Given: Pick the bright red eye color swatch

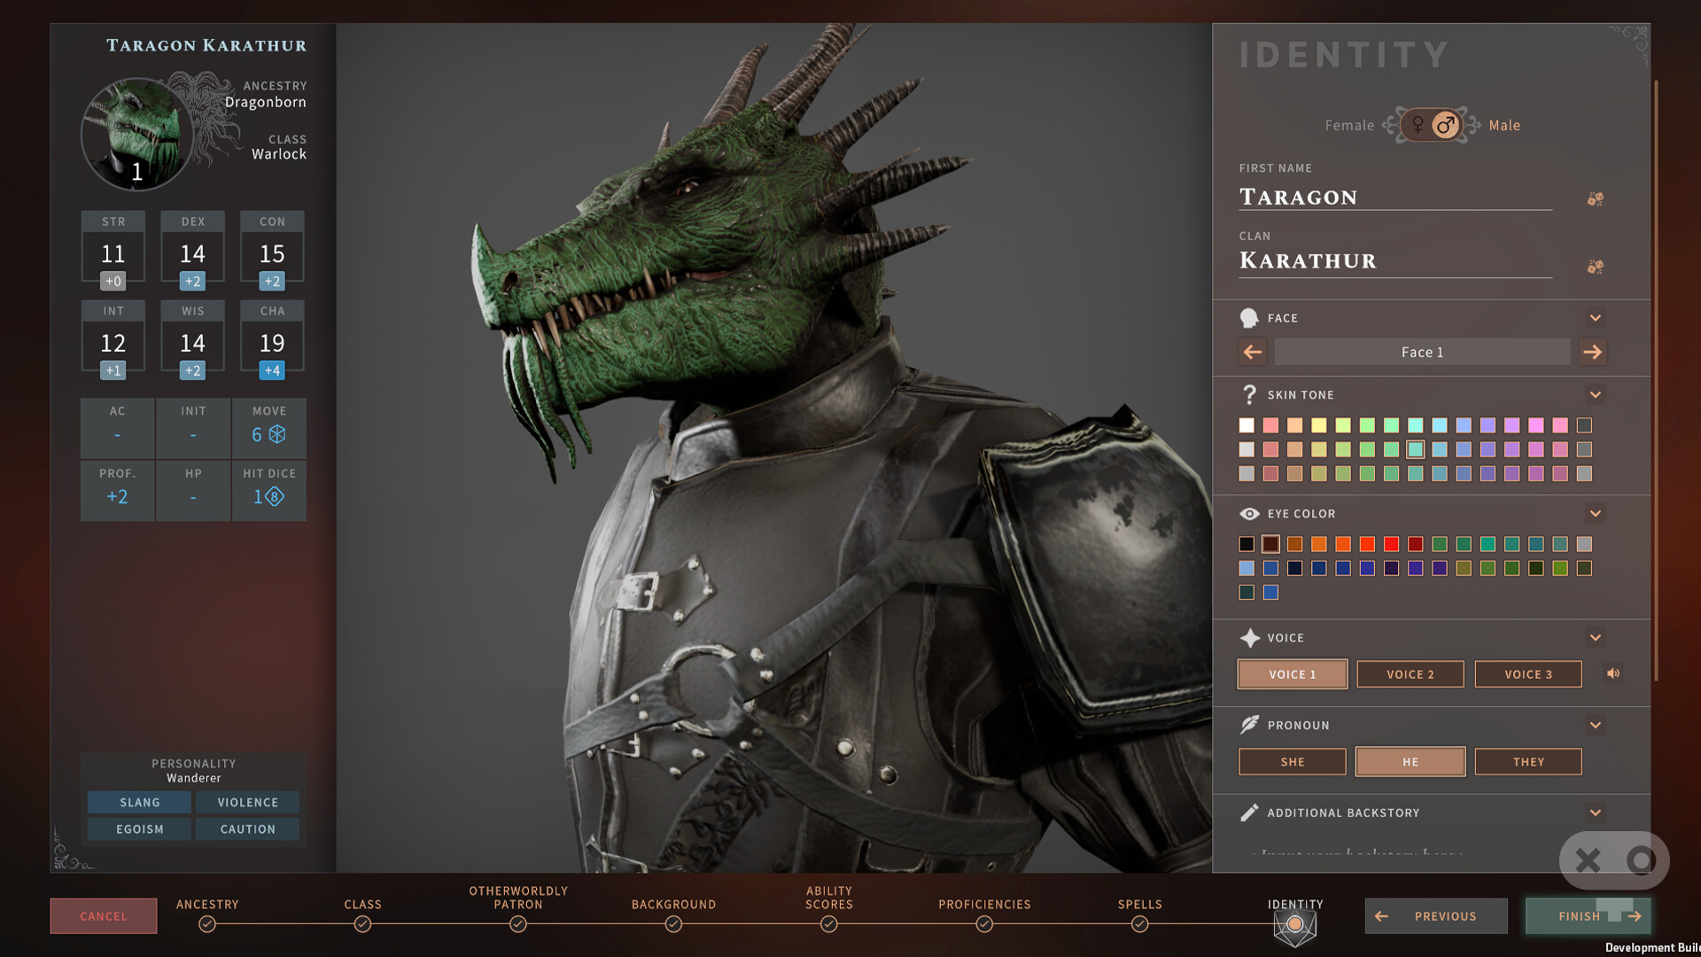Looking at the screenshot, I should pos(1391,544).
